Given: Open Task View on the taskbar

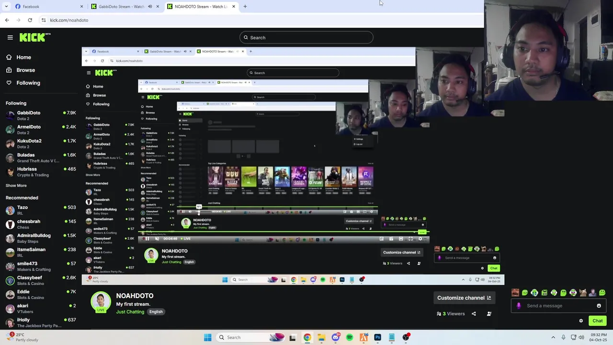Looking at the screenshot, I should 293,337.
